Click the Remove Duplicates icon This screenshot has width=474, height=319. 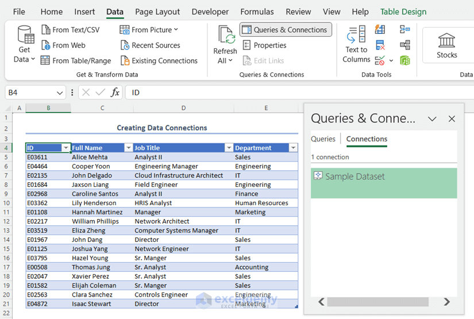380,45
